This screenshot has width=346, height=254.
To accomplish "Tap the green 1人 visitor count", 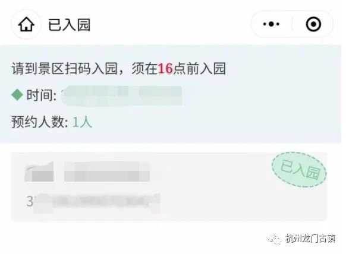I will pos(82,122).
